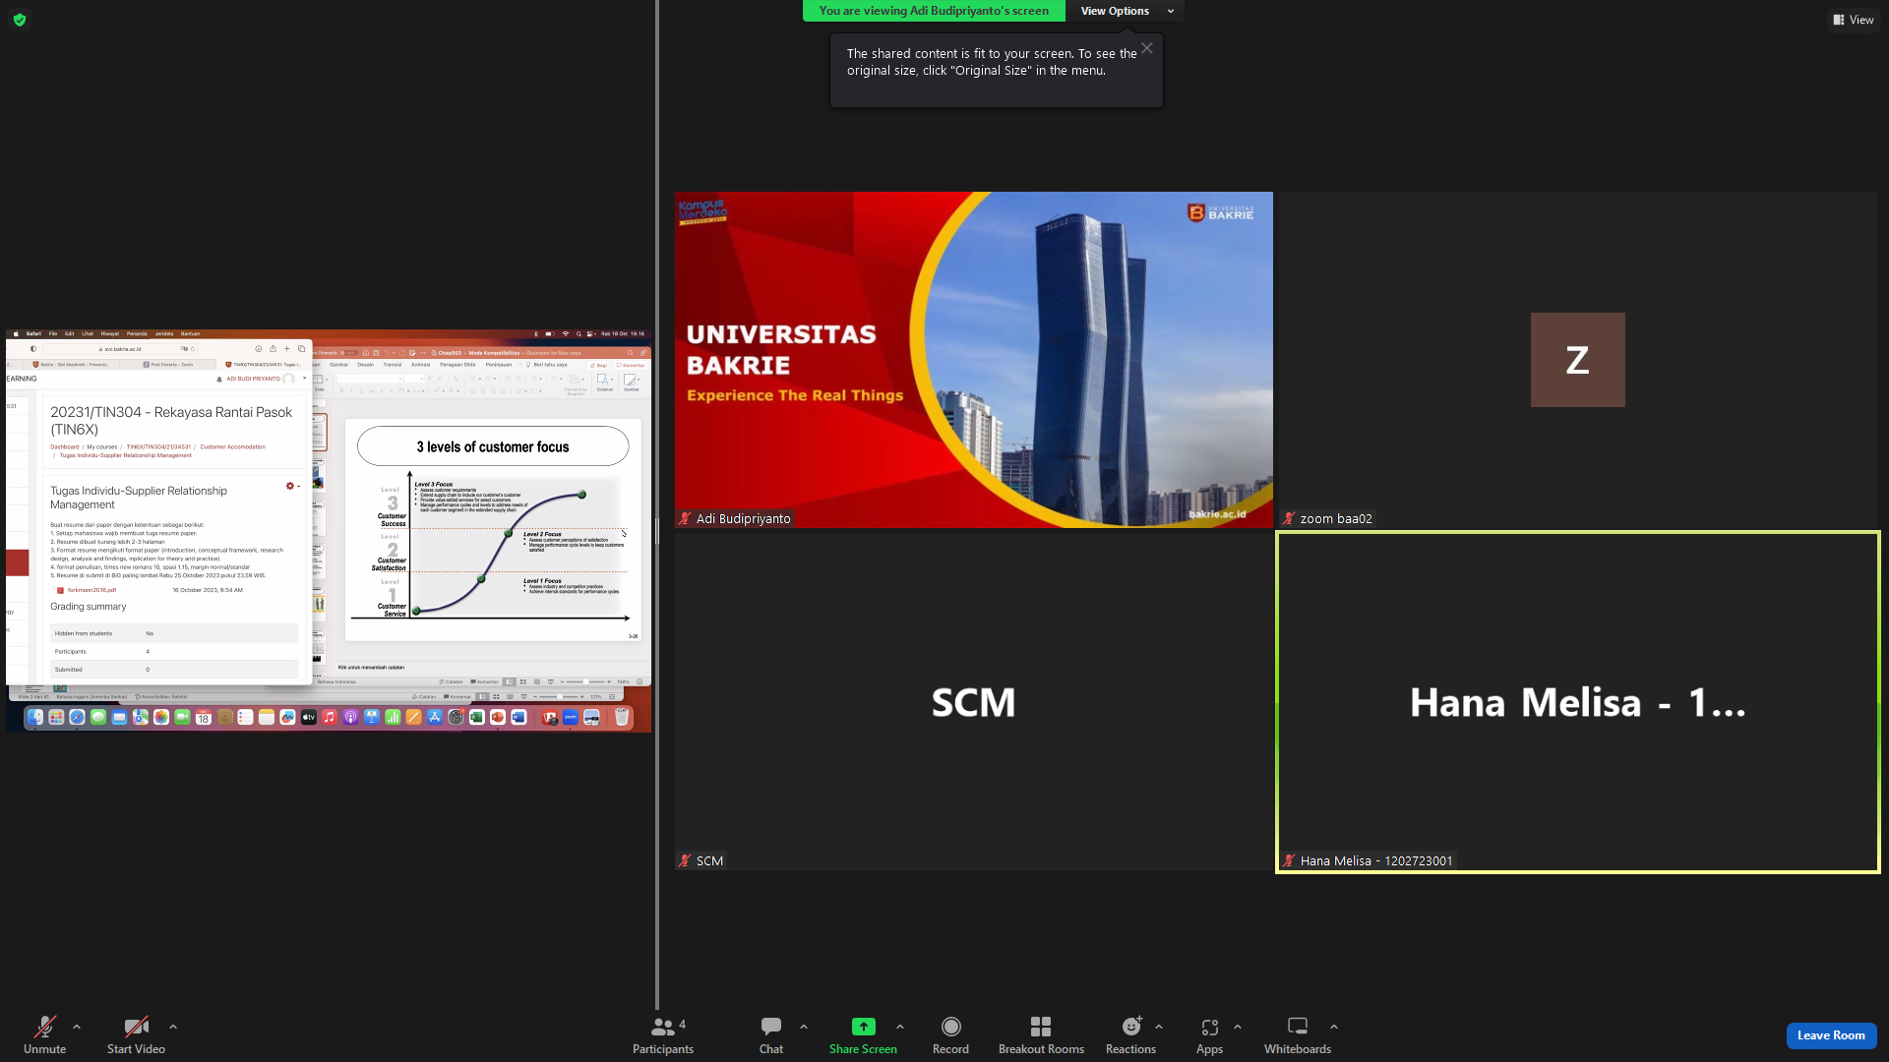
Task: Click the Desain tab in shared PowerPoint
Action: pos(366,364)
